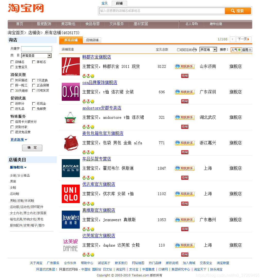Click 和我联系 for 麦包包箱包官方旗舰店
This screenshot has width=262, height=280.
tap(185, 143)
